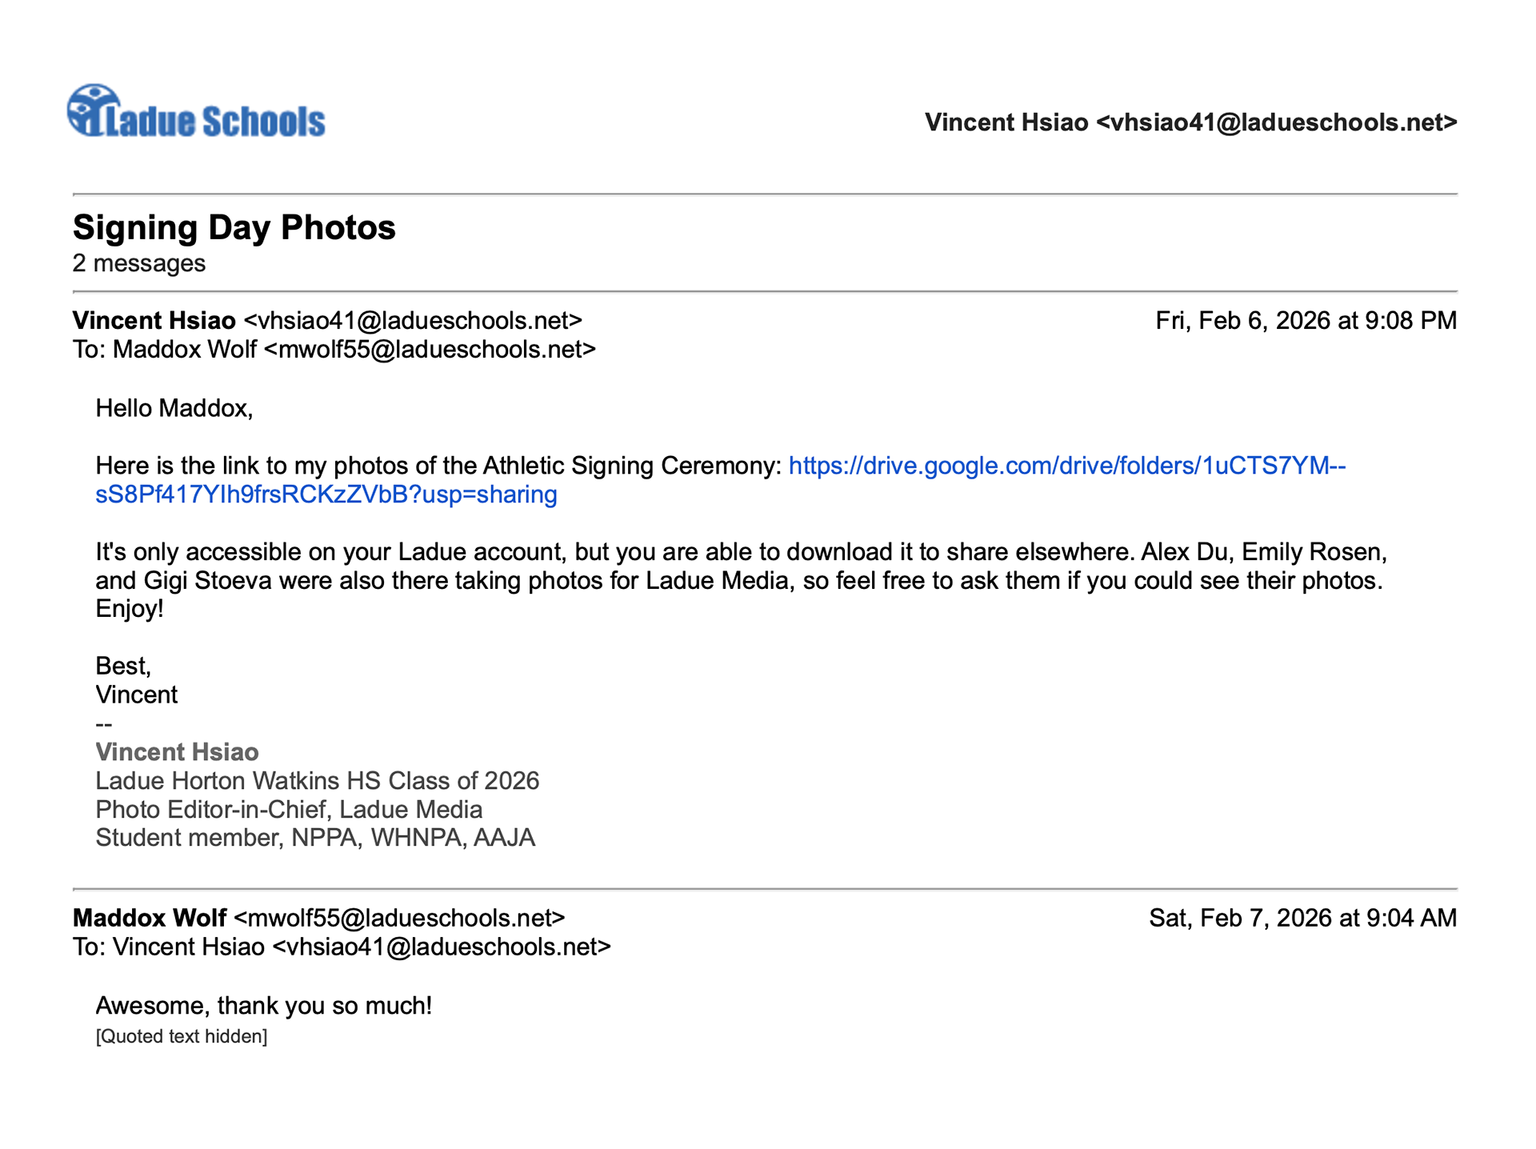The width and height of the screenshot is (1536, 1149).
Task: Click "Photo Editor-in-Chief, Ladue Media" signature line
Action: tap(289, 810)
